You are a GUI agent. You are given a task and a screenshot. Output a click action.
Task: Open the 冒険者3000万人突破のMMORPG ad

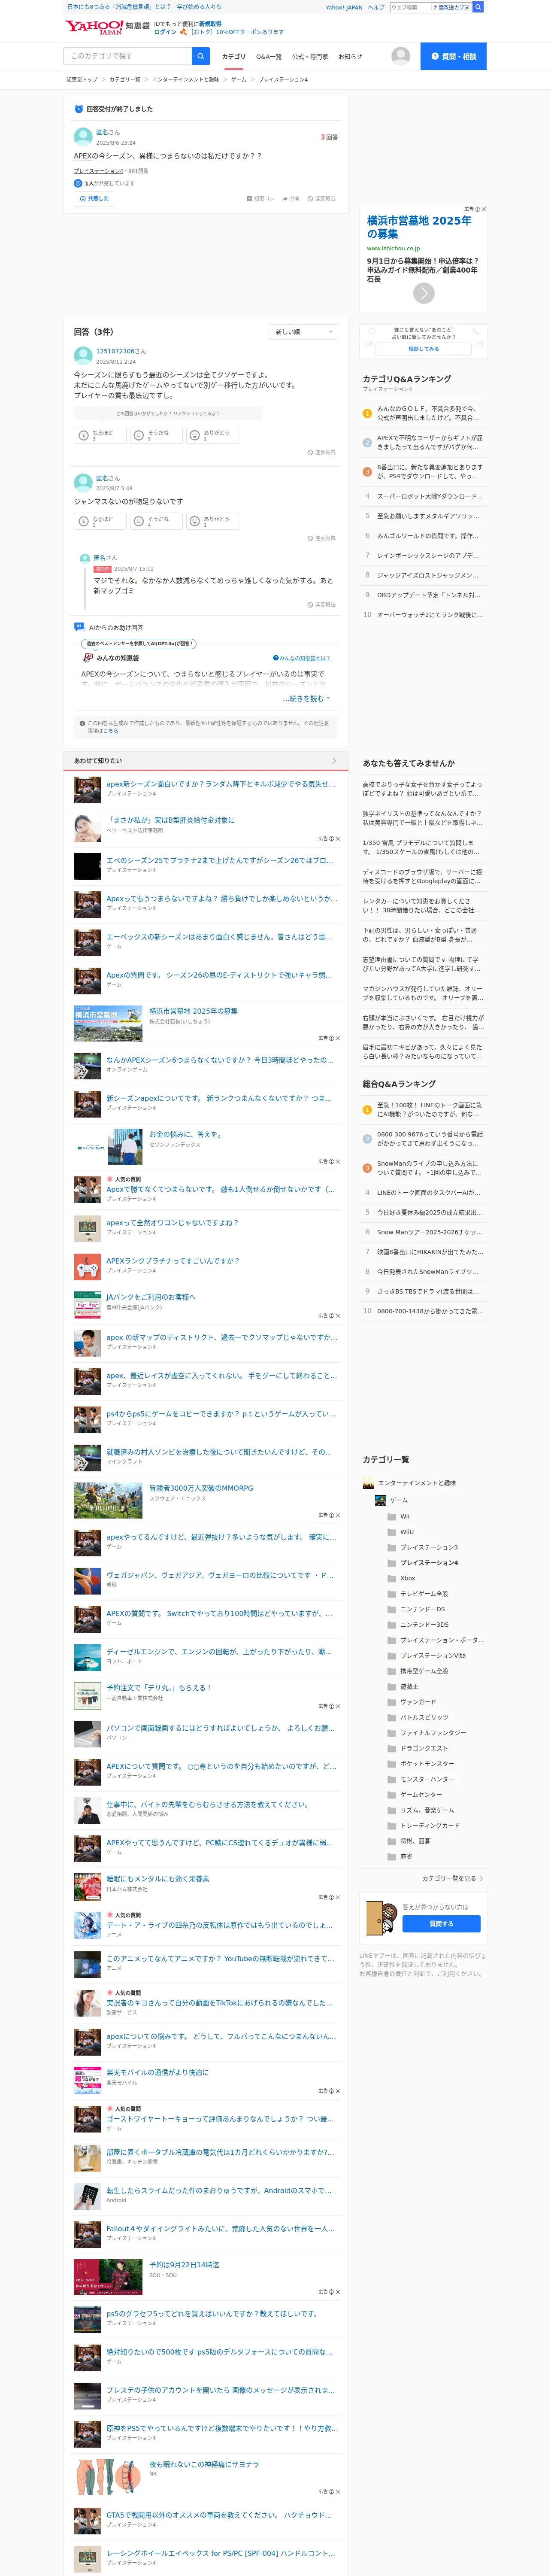[201, 1488]
